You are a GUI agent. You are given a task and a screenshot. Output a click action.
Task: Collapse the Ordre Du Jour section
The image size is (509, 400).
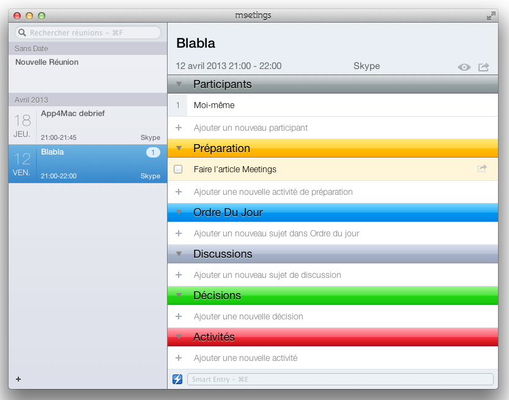pos(179,213)
